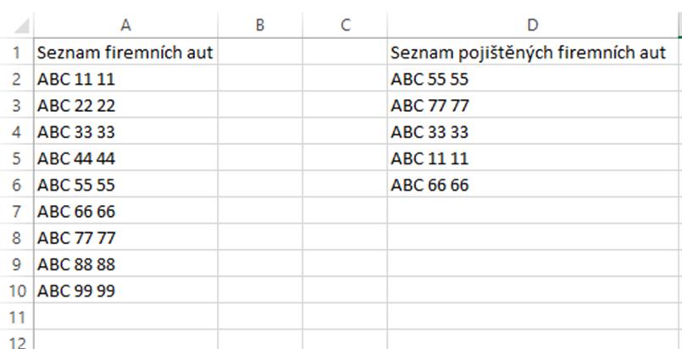Screen dimensions: 682x349
Task: Select column B header
Action: tap(260, 25)
